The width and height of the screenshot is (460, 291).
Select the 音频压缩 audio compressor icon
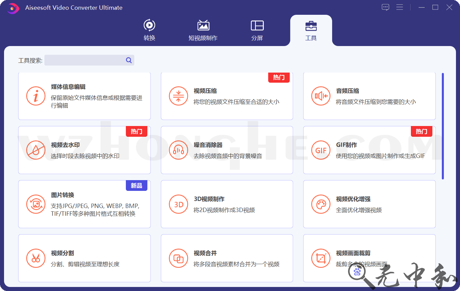[x=321, y=96]
